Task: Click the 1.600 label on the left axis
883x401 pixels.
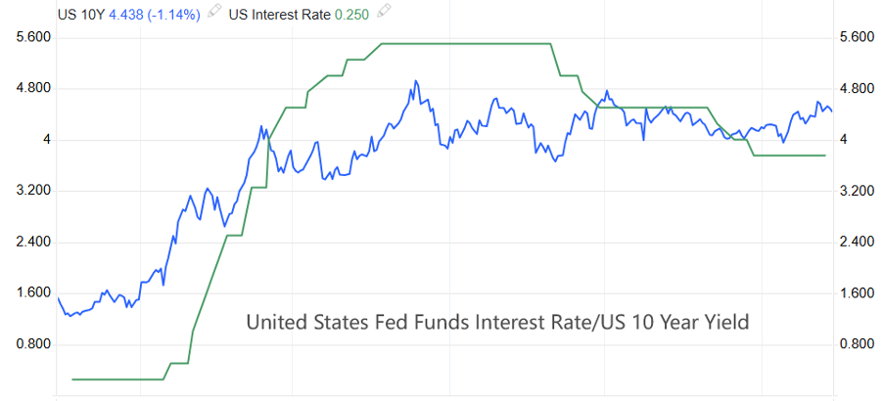Action: [x=35, y=293]
